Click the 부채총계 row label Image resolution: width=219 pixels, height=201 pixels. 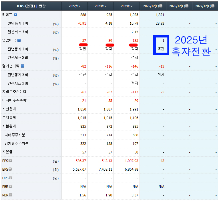pyautogui.click(x=9, y=118)
